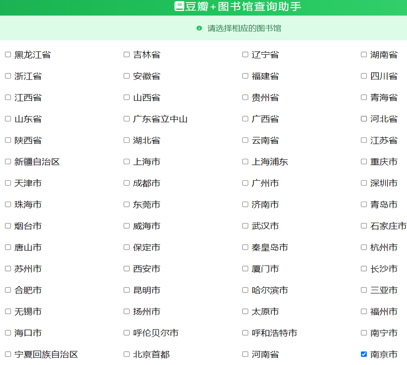Image resolution: width=407 pixels, height=365 pixels.
Task: Tick the 武汉市 checkbox
Action: tap(245, 226)
